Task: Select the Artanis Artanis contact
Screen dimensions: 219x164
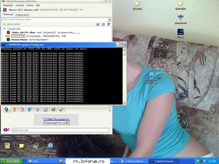Action: (27, 40)
